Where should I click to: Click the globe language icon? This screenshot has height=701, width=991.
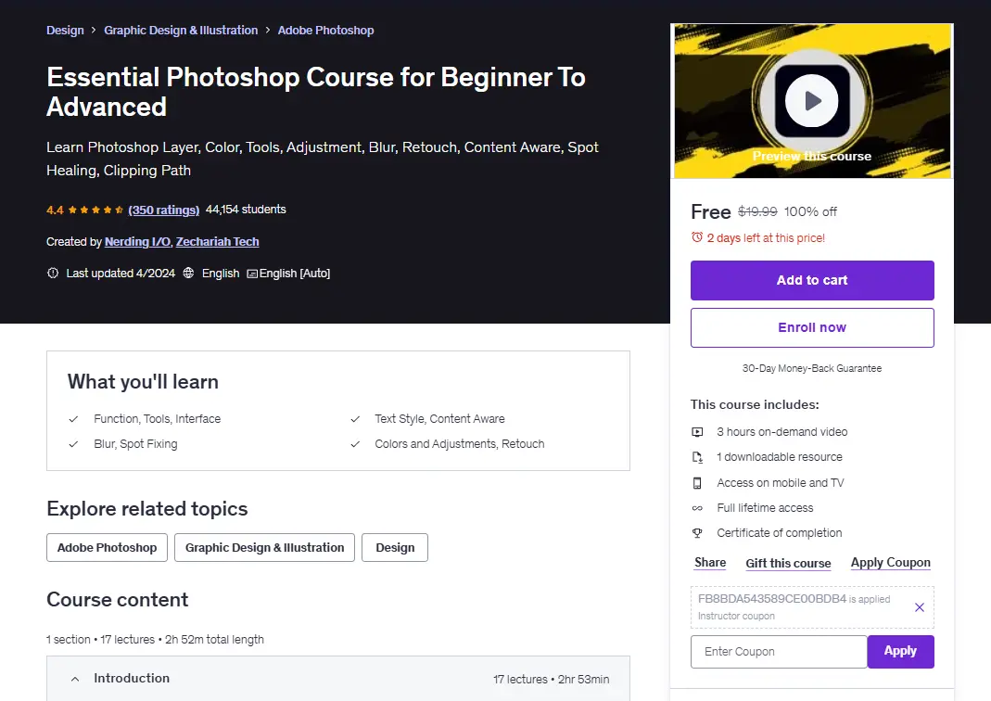pyautogui.click(x=188, y=273)
